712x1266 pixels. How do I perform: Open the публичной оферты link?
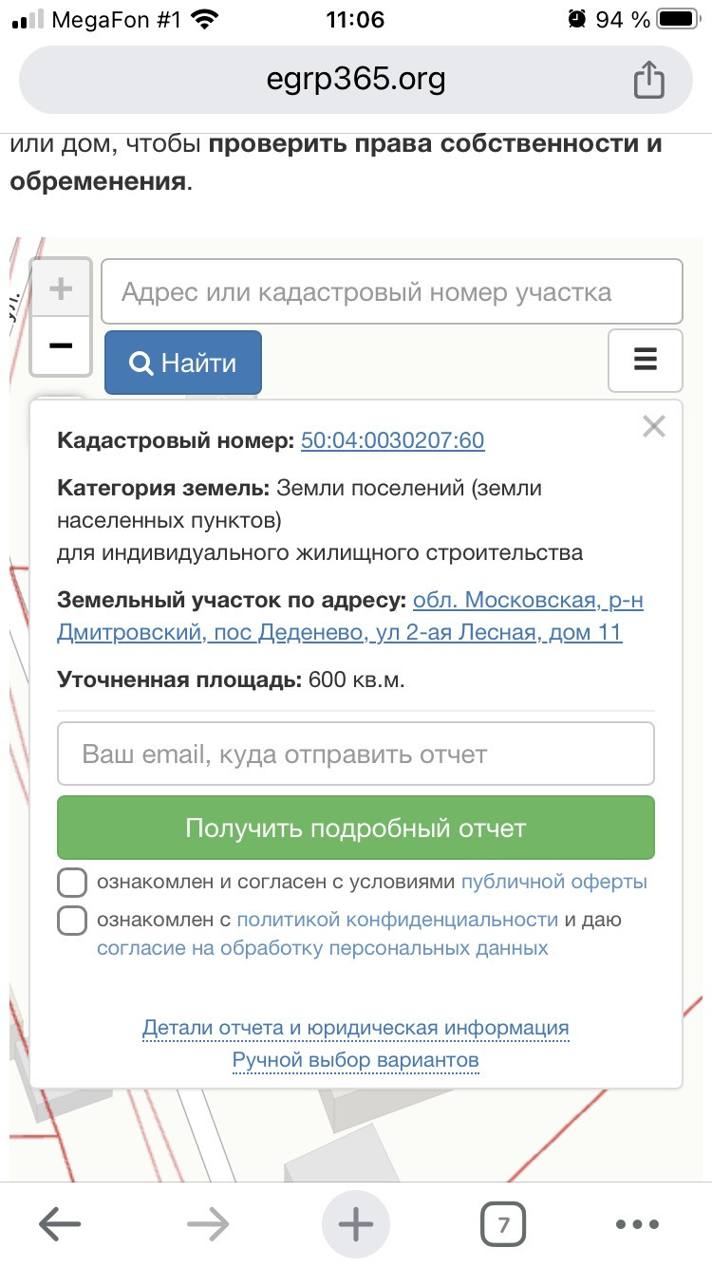[553, 882]
